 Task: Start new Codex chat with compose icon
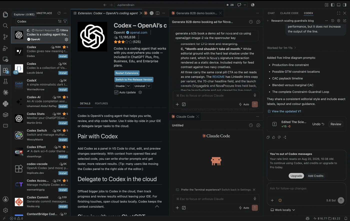click(x=344, y=21)
